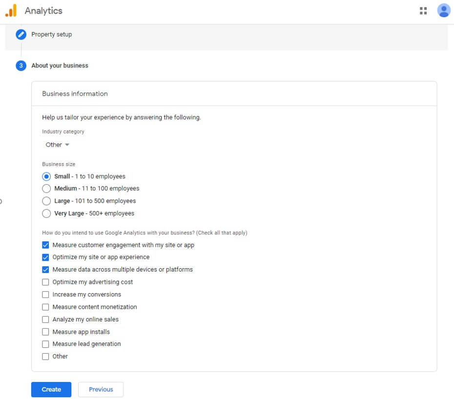
Task: Choose Large 101 to 500 employees
Action: (46, 201)
